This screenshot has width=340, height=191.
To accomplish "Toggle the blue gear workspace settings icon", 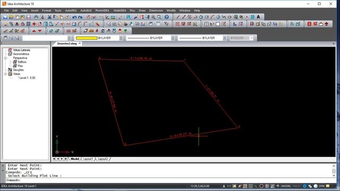I will (x=304, y=186).
